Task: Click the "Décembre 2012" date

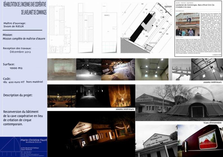Action: point(20,52)
